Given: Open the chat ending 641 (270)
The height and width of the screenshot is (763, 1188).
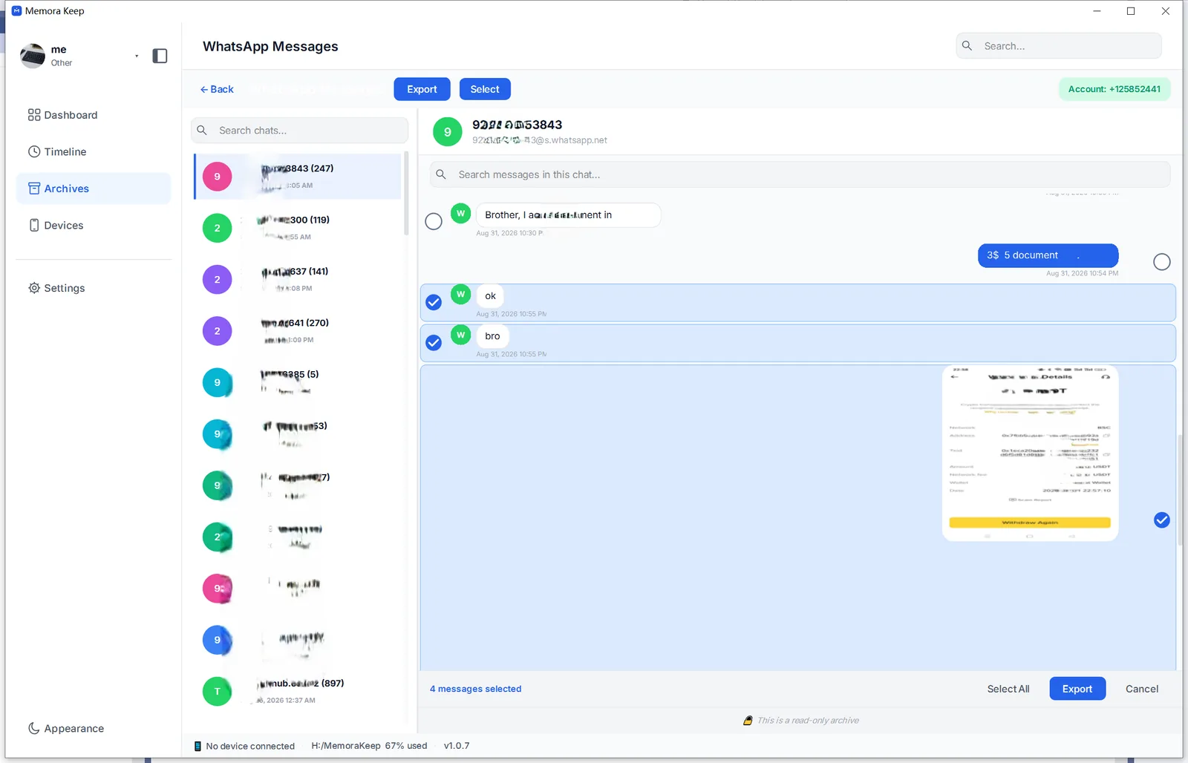Looking at the screenshot, I should (298, 331).
